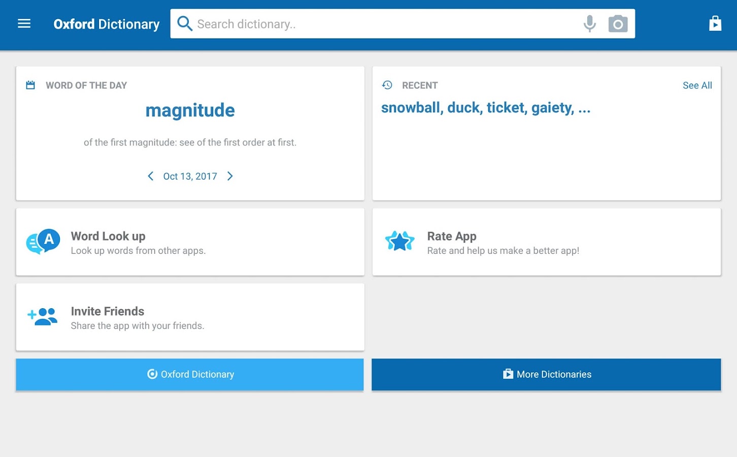Click 'Look up words from other apps.' text
737x457 pixels.
tap(138, 251)
